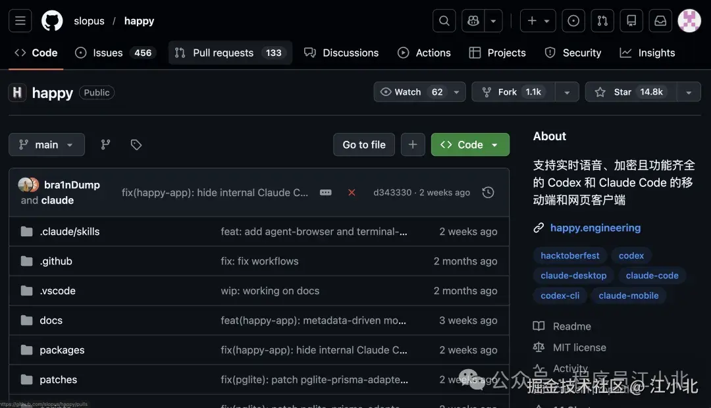The width and height of the screenshot is (711, 408).
Task: Open commit hash d343330
Action: point(392,193)
